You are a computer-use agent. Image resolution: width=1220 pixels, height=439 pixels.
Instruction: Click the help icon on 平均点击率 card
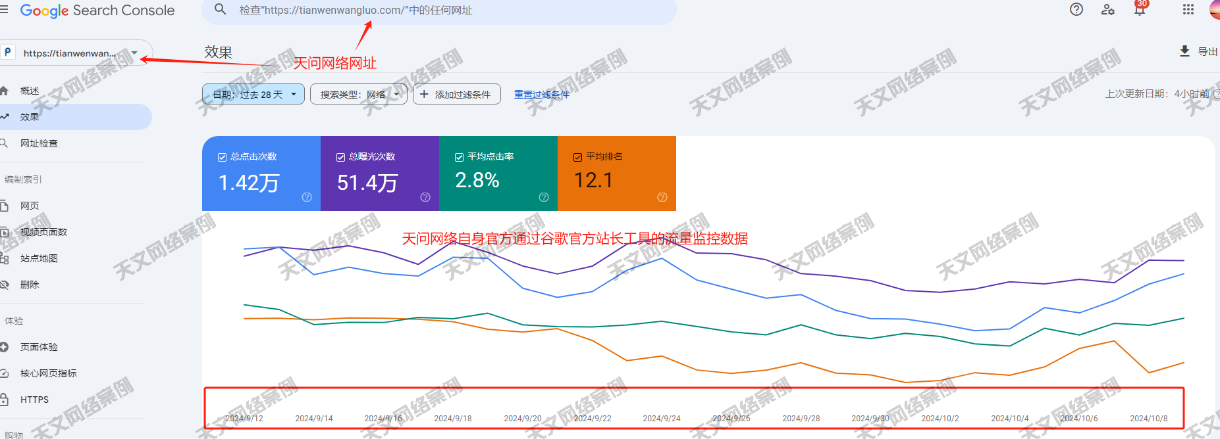click(x=544, y=197)
